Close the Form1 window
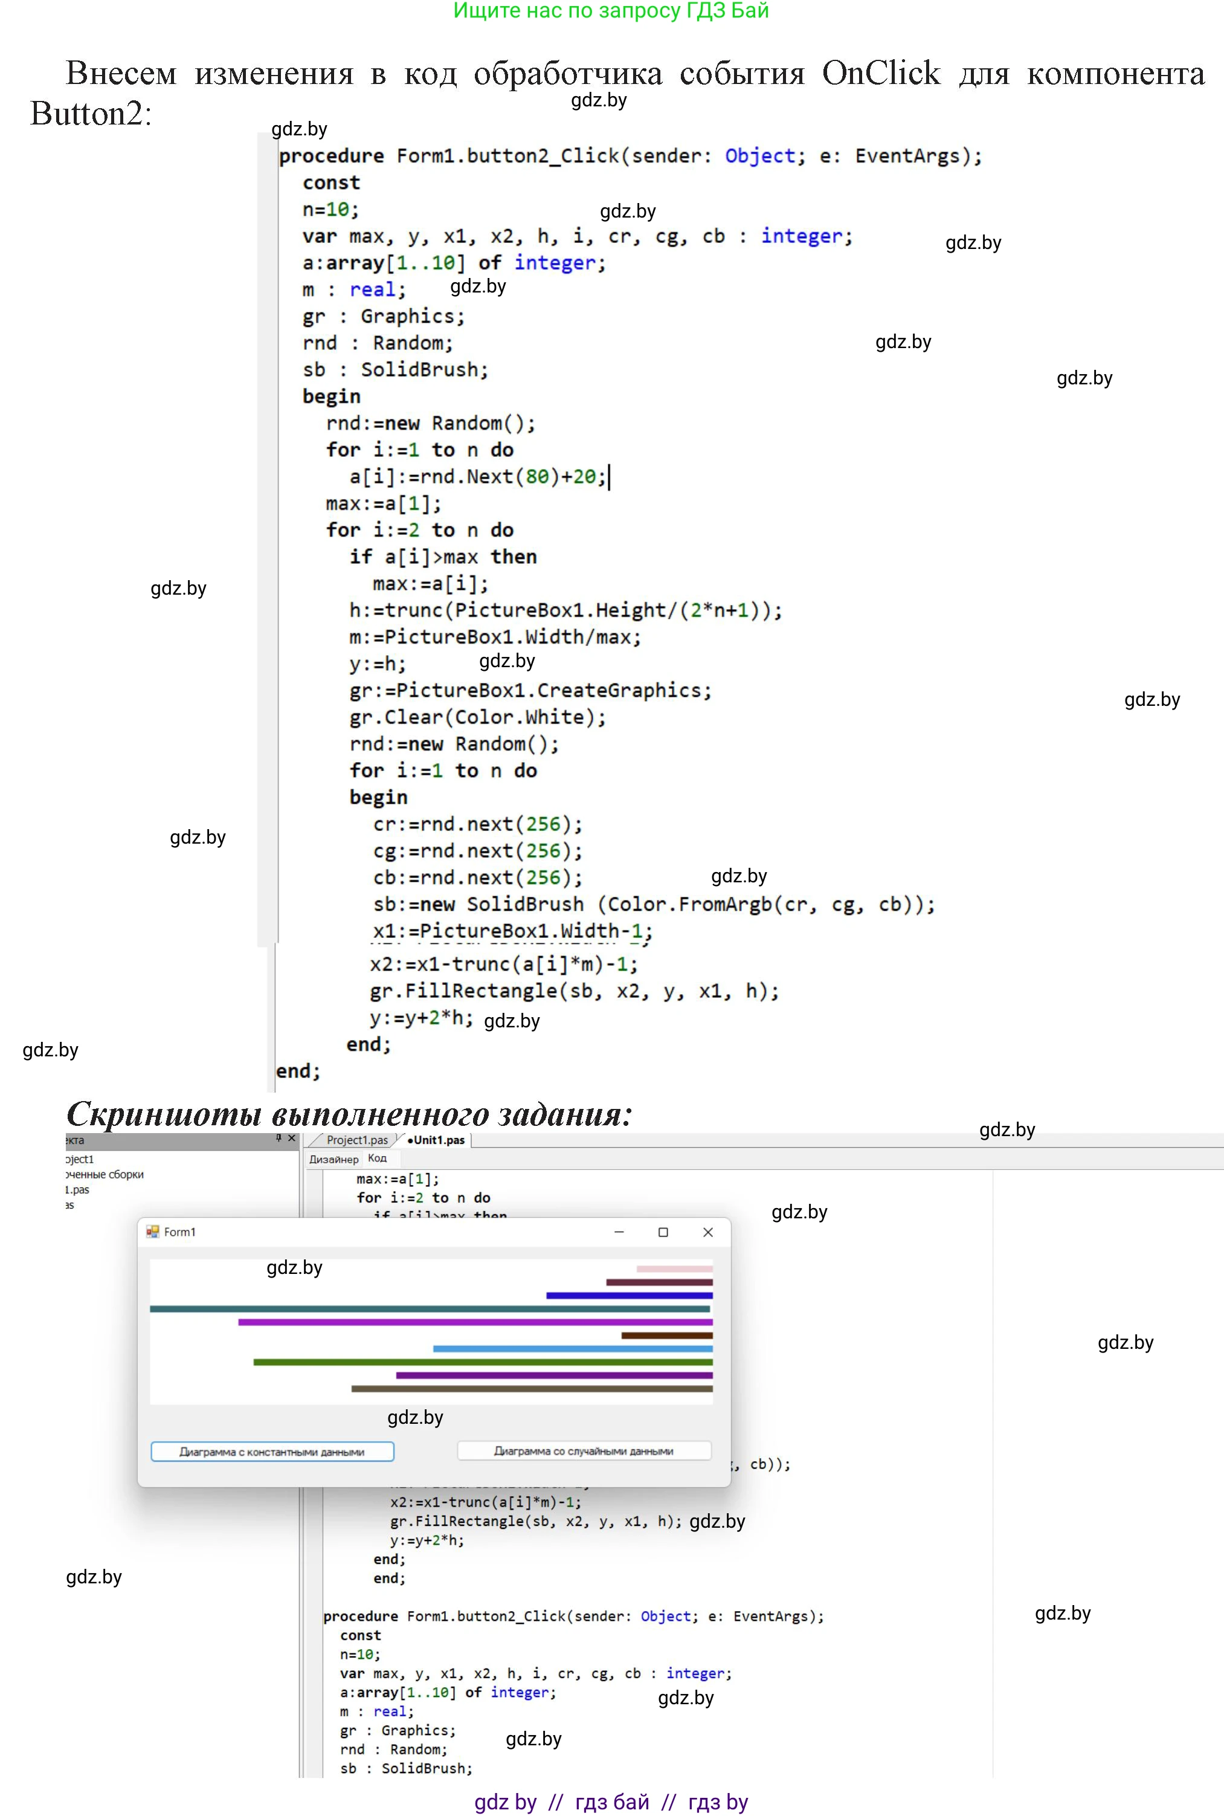The width and height of the screenshot is (1224, 1816). click(708, 1232)
